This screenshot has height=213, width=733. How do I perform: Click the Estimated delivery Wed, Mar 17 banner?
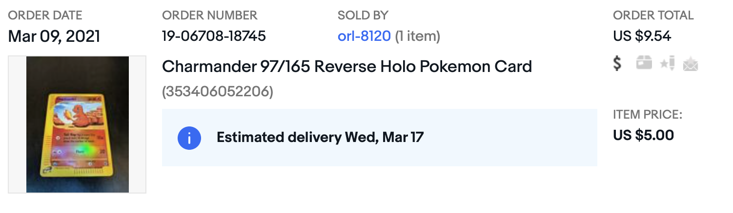[x=380, y=138]
